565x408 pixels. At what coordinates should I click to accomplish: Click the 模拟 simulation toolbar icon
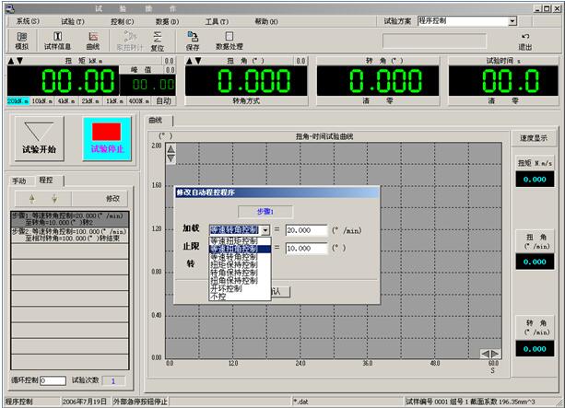coord(21,40)
